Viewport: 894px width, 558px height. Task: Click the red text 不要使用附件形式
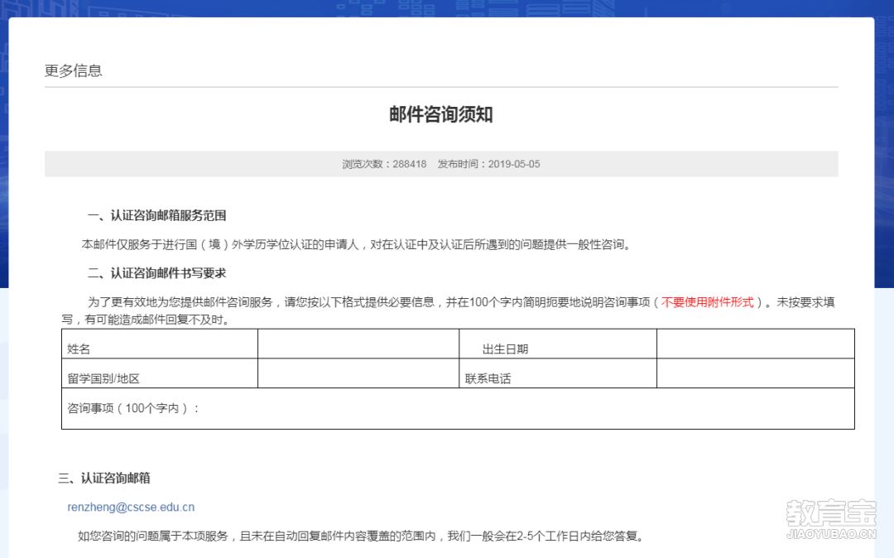(x=708, y=302)
